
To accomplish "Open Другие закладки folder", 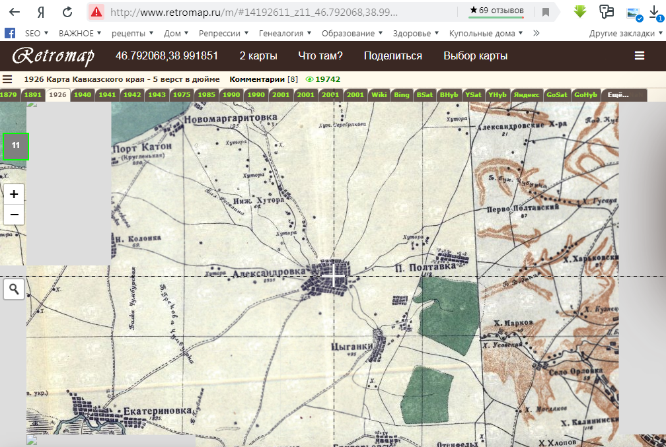I will [x=626, y=33].
